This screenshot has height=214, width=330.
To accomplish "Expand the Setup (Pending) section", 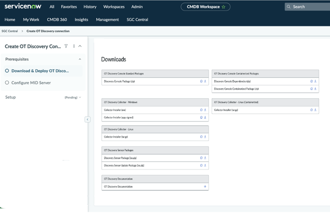I will point(80,97).
